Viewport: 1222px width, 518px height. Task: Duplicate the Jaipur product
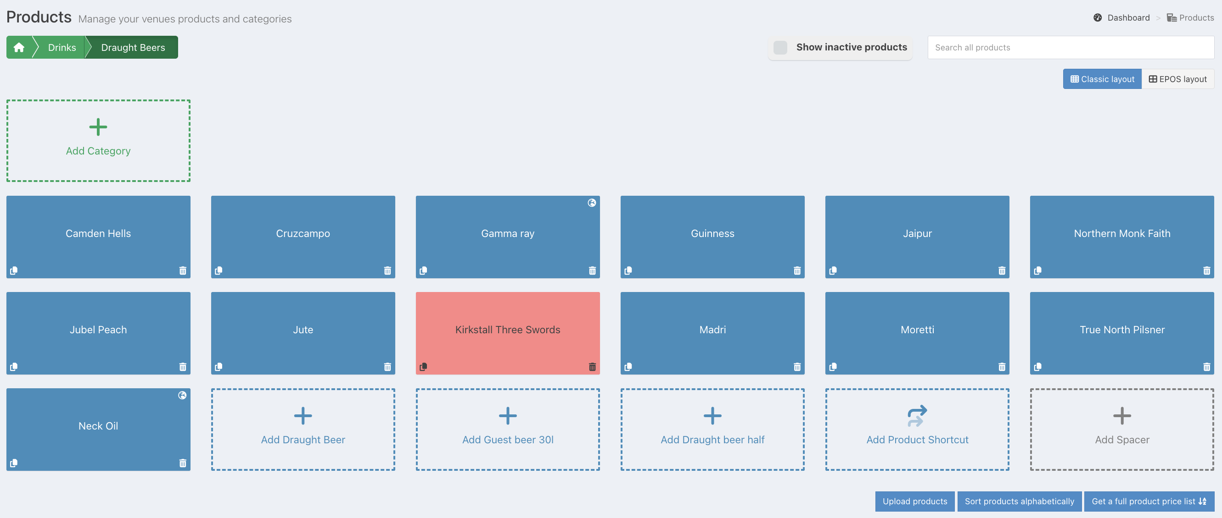pos(833,270)
